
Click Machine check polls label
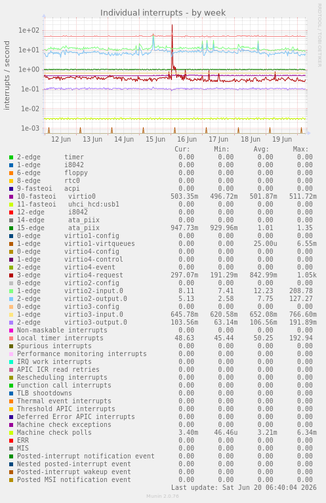coord(54,432)
